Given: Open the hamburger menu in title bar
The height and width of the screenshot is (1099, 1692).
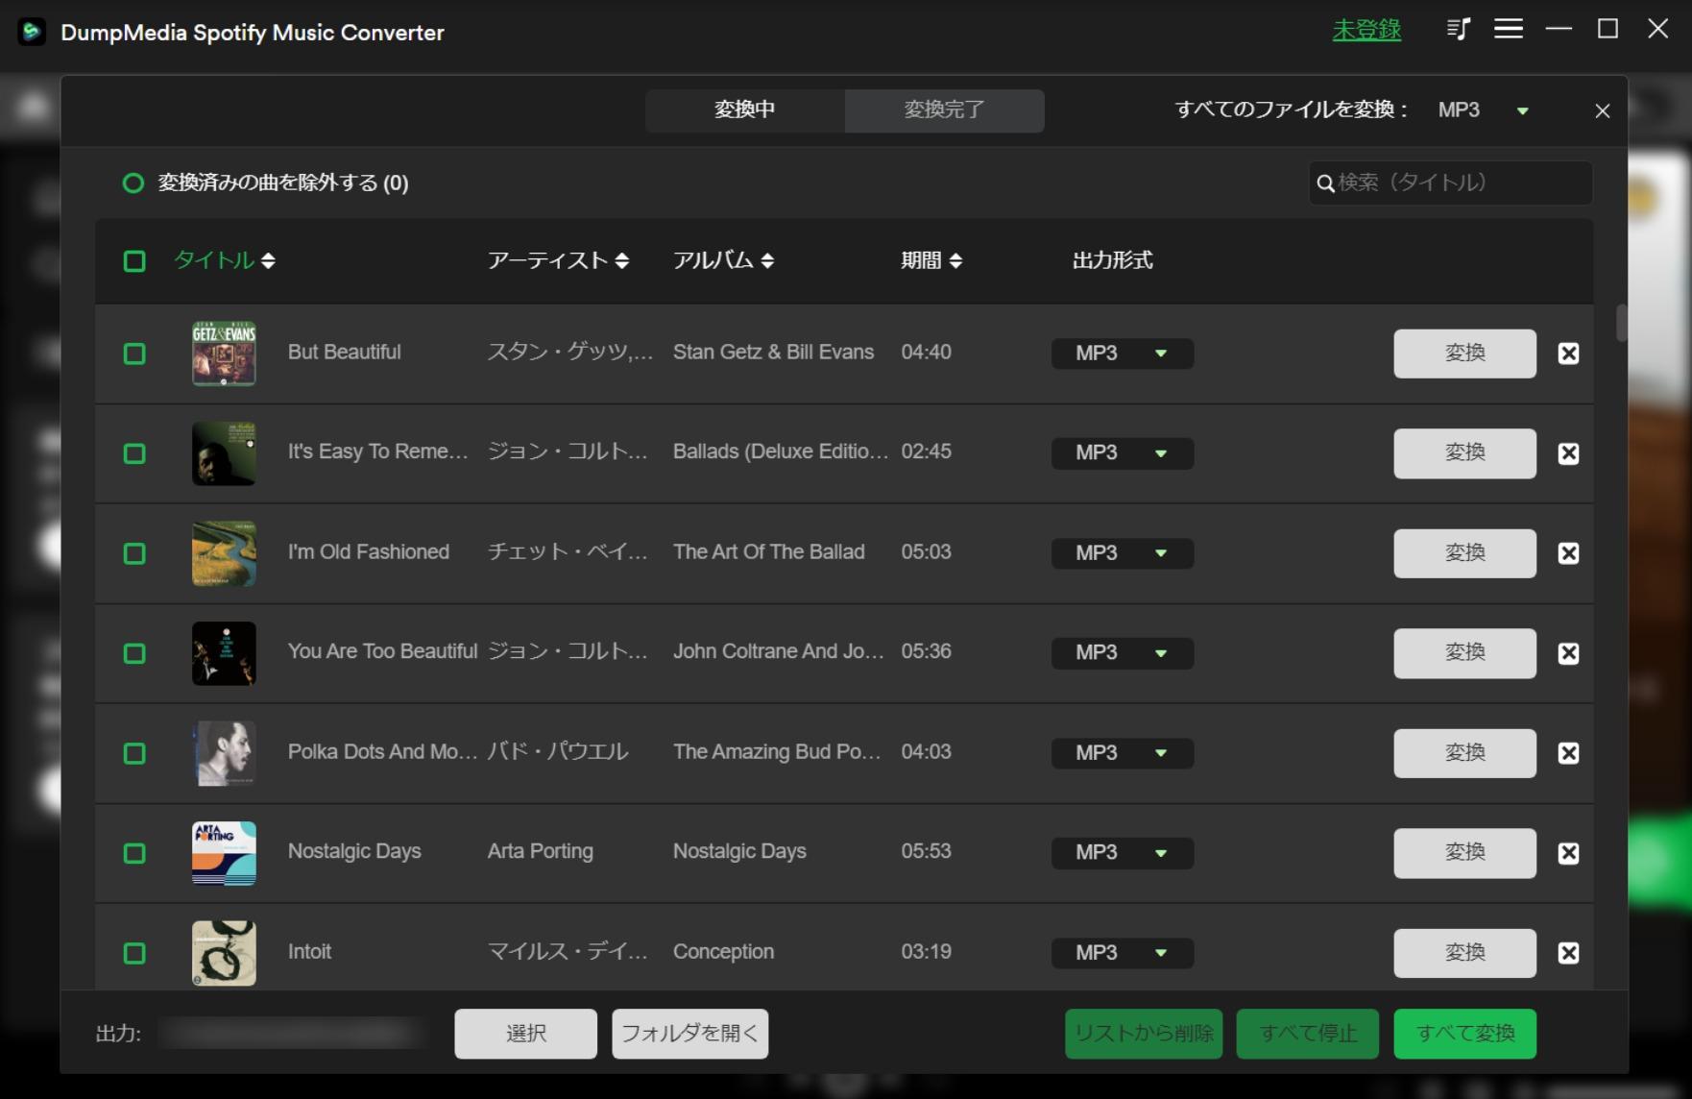Looking at the screenshot, I should [1509, 30].
